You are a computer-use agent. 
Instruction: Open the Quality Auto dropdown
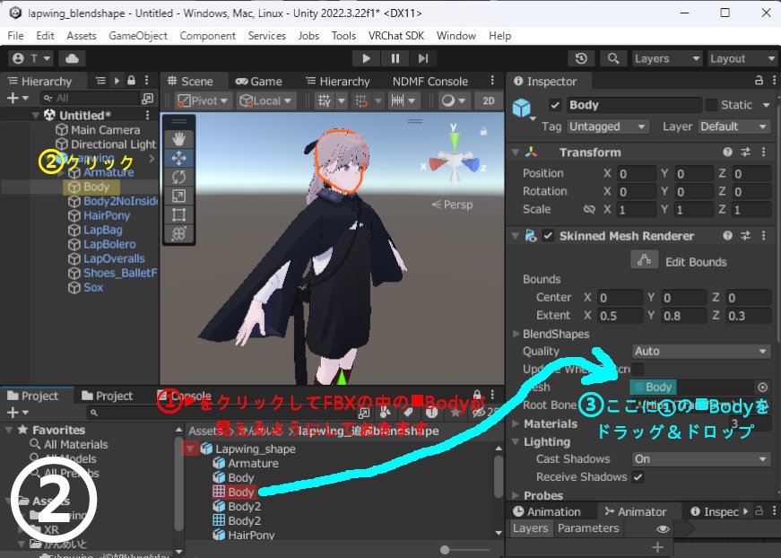pyautogui.click(x=701, y=352)
